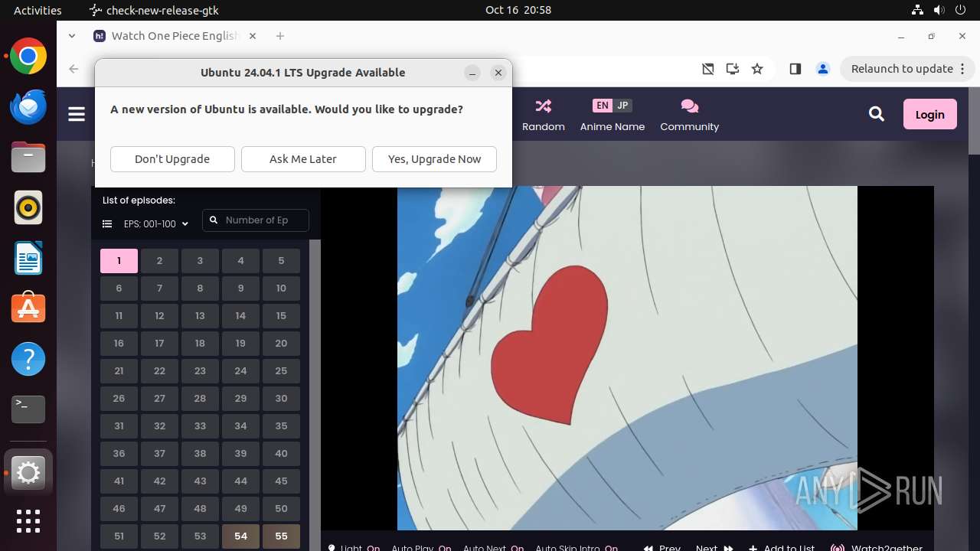This screenshot has width=980, height=551.
Task: Go to next episode with Next
Action: (714, 548)
